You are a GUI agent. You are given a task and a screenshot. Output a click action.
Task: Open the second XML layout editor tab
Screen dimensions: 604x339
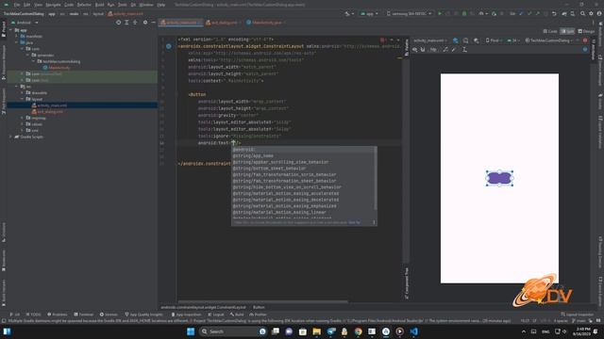(x=224, y=23)
